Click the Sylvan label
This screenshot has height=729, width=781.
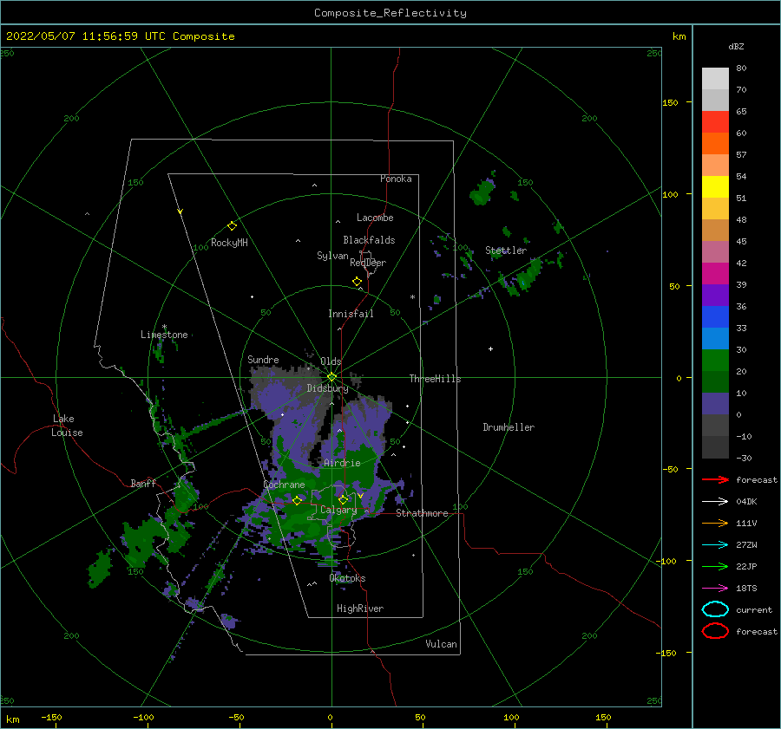click(x=332, y=256)
